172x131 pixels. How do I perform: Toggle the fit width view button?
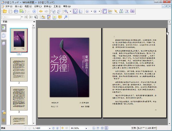click(81, 11)
